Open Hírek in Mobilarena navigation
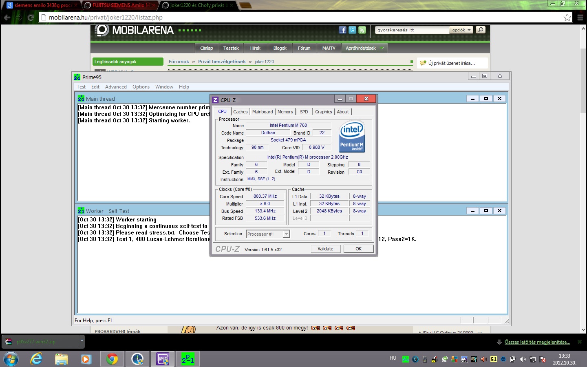This screenshot has width=587, height=367. pyautogui.click(x=255, y=48)
